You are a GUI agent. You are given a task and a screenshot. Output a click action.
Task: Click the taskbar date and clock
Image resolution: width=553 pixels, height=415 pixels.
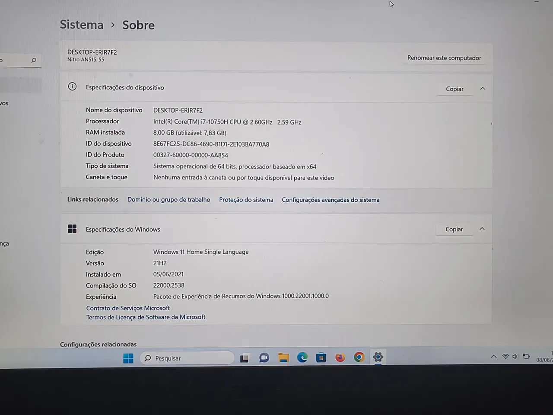pyautogui.click(x=544, y=357)
